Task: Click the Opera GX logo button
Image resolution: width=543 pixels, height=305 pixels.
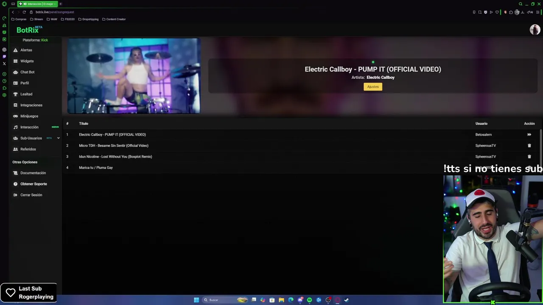Action: [x=4, y=4]
